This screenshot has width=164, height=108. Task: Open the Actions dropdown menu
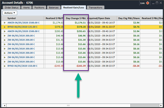[10, 13]
